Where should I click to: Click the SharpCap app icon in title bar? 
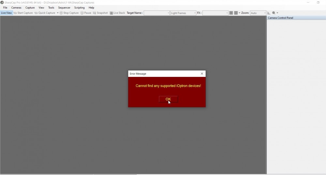(x=2, y=3)
